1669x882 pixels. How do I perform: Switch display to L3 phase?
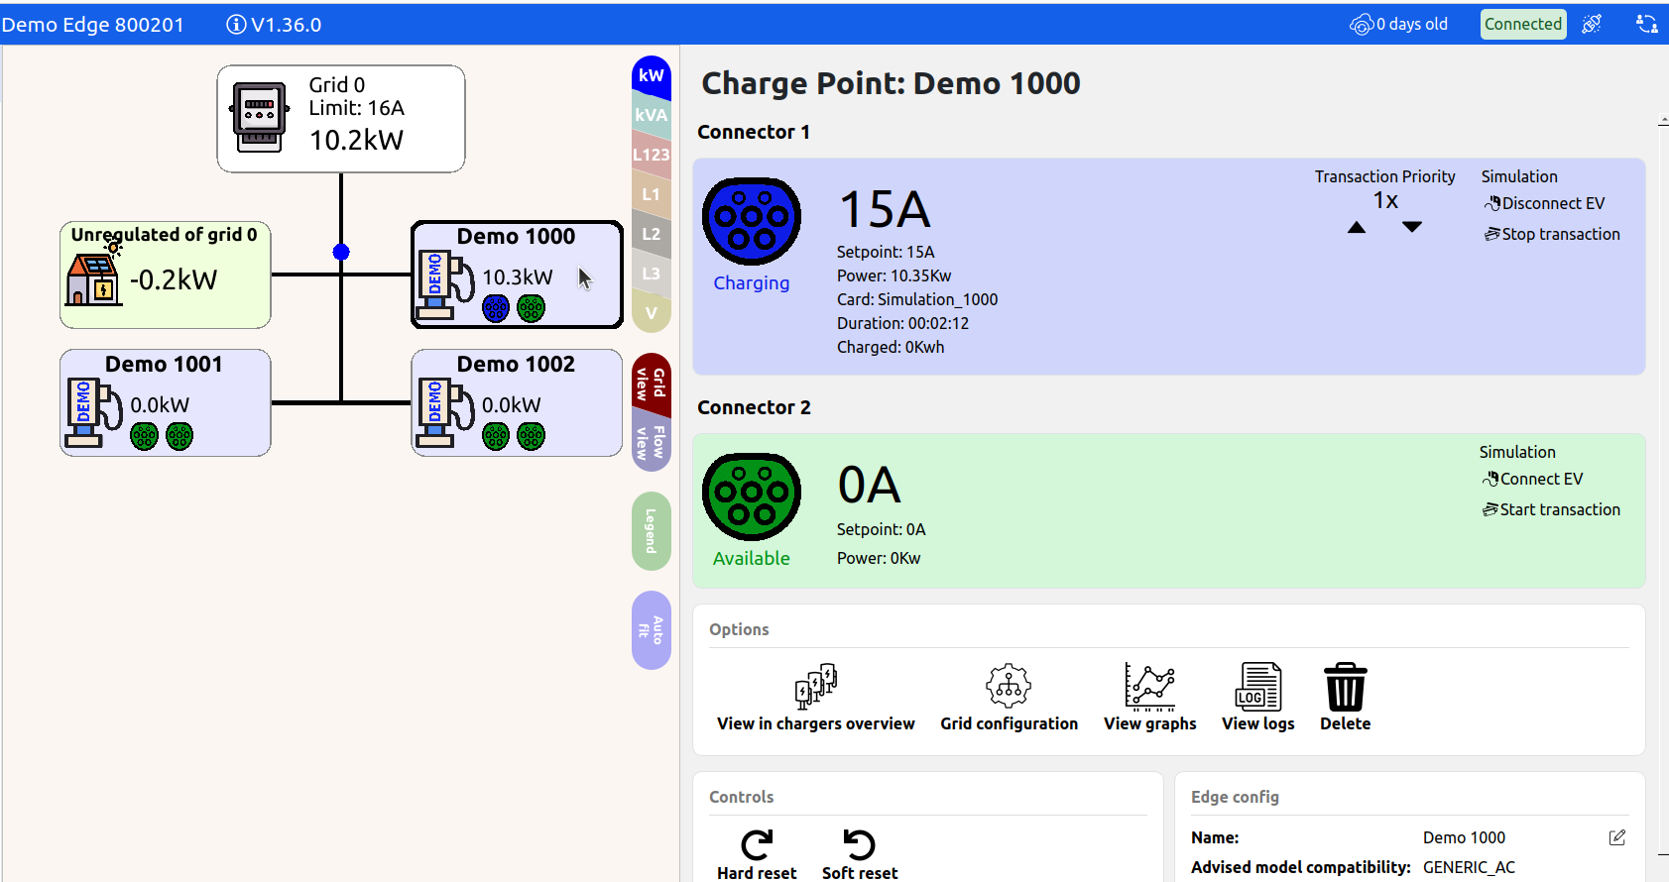tap(652, 274)
